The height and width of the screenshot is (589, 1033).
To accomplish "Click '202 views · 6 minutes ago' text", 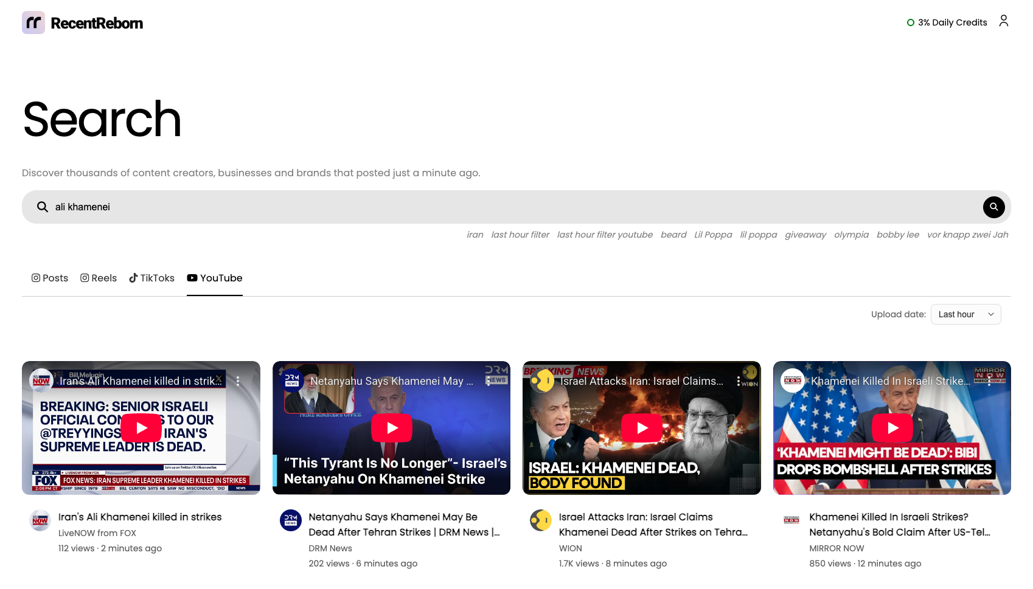I will (363, 563).
